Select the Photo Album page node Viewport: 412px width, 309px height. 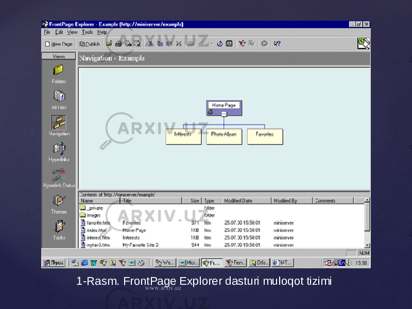point(224,136)
